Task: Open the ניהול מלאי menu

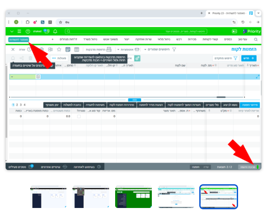Action: [x=164, y=39]
